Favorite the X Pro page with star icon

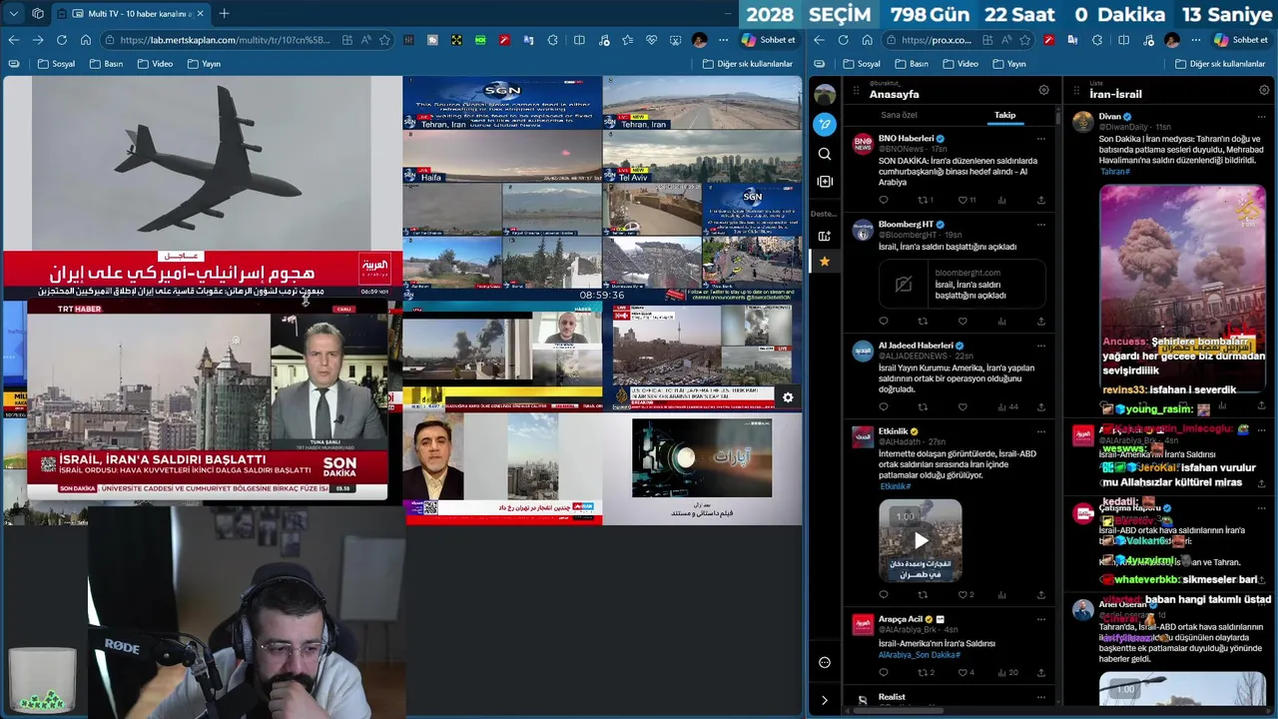pyautogui.click(x=1024, y=40)
